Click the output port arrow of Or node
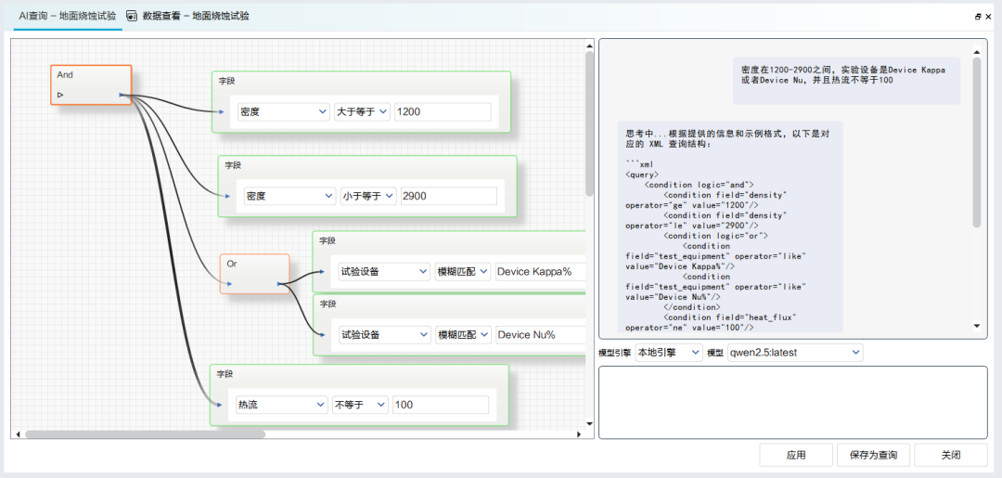Viewport: 1002px width, 478px height. (280, 283)
